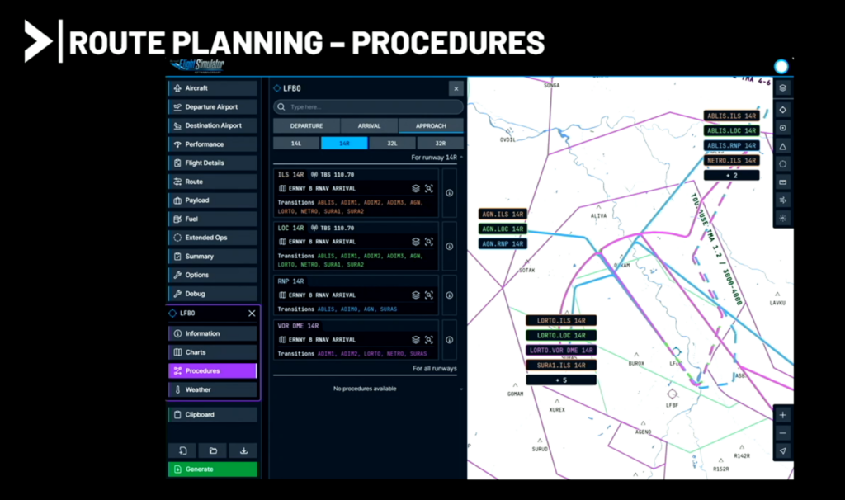Center map on aircraft location arrow
The height and width of the screenshot is (500, 845).
click(782, 450)
